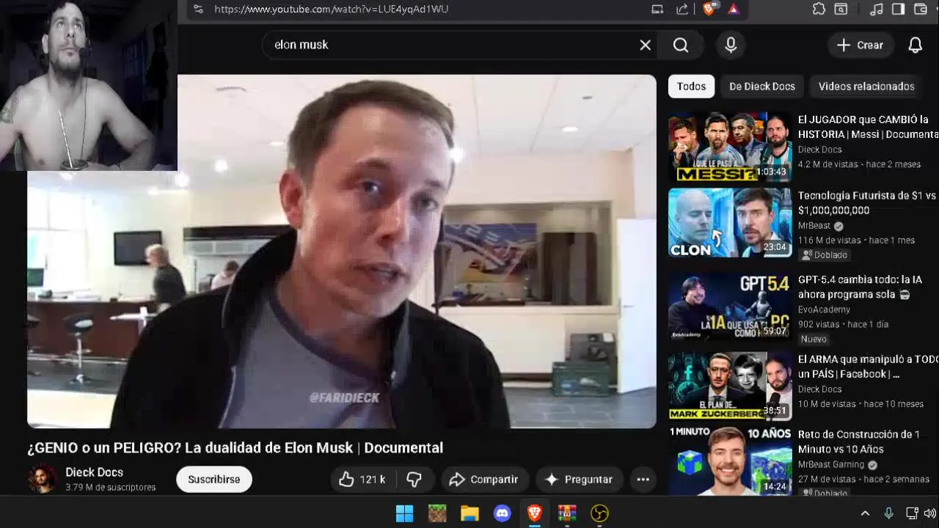Image resolution: width=939 pixels, height=528 pixels.
Task: Open WinRAR taskbar icon
Action: coord(567,513)
